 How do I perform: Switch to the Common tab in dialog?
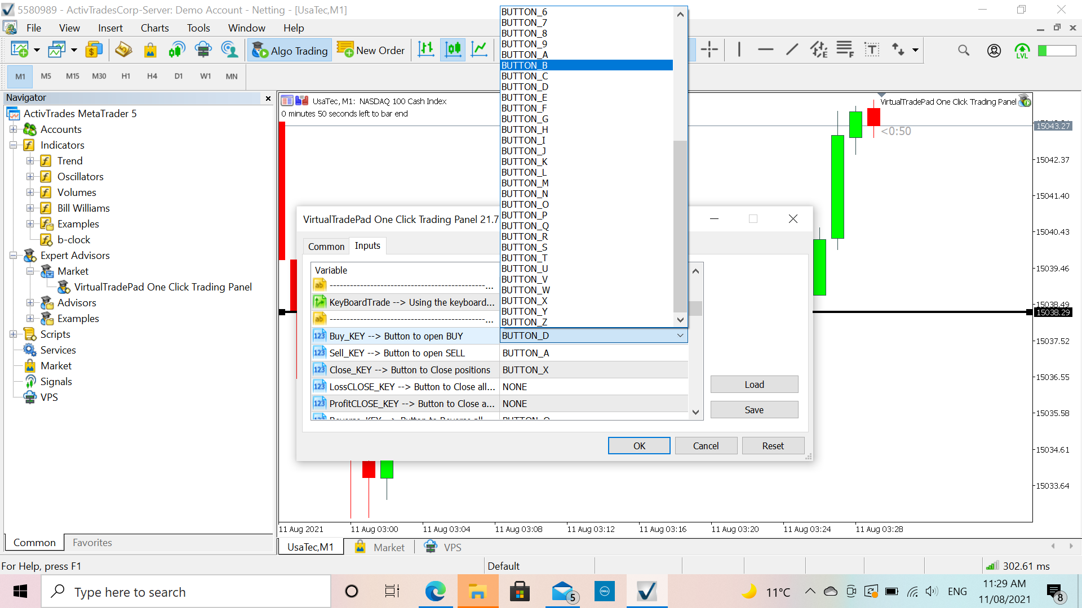[x=326, y=247]
